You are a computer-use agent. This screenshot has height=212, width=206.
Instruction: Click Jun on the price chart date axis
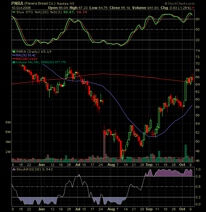(x=41, y=165)
